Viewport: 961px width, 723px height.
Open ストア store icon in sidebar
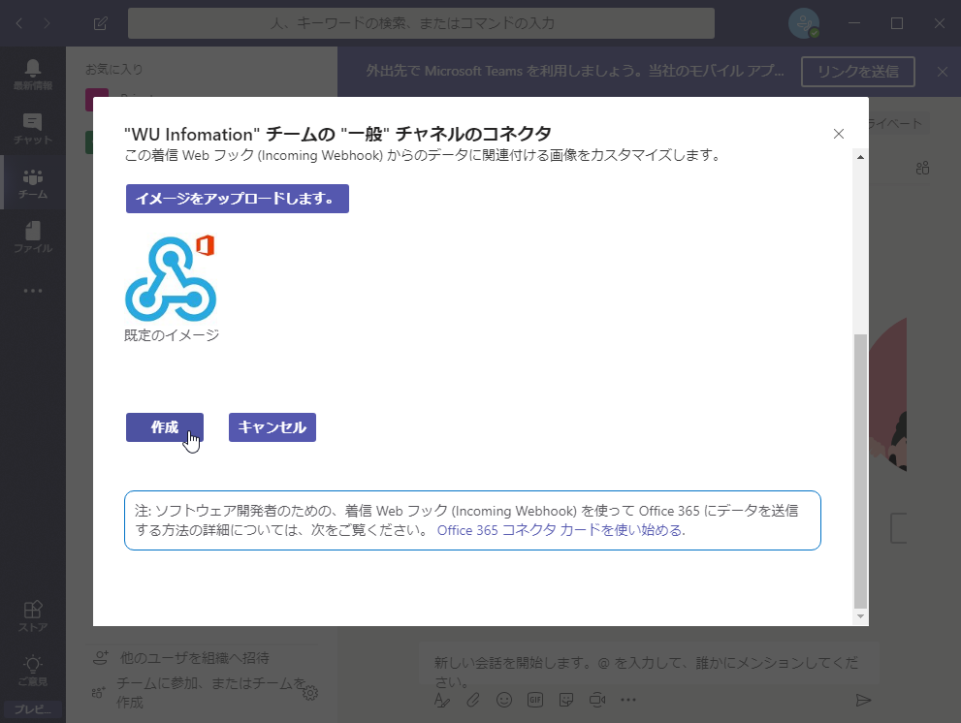(33, 615)
